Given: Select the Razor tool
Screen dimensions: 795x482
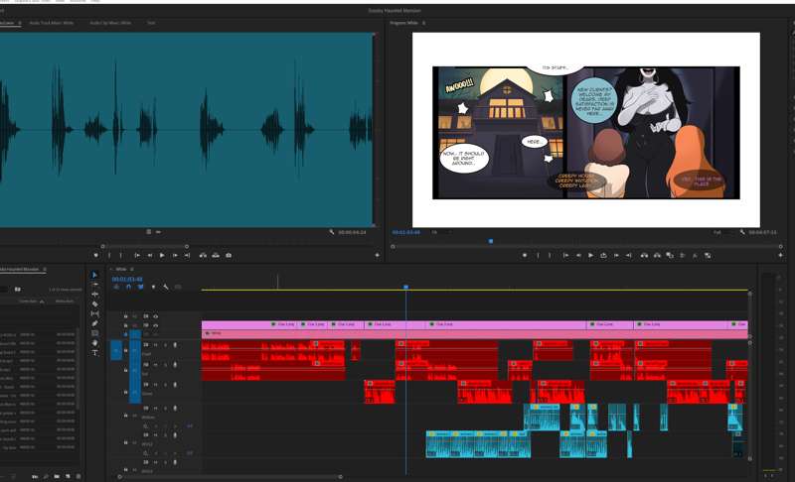Looking at the screenshot, I should click(x=94, y=303).
